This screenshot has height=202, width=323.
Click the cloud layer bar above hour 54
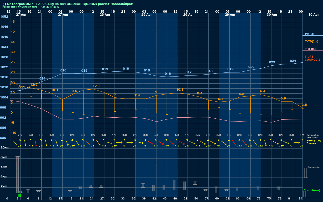[195, 183]
